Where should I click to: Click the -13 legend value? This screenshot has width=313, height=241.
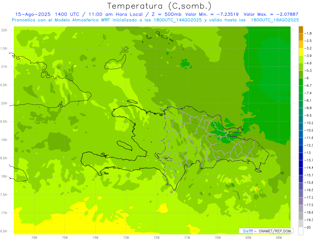308,153
